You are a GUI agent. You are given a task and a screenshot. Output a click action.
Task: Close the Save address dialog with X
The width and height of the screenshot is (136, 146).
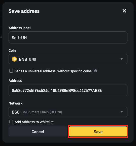pos(124,11)
